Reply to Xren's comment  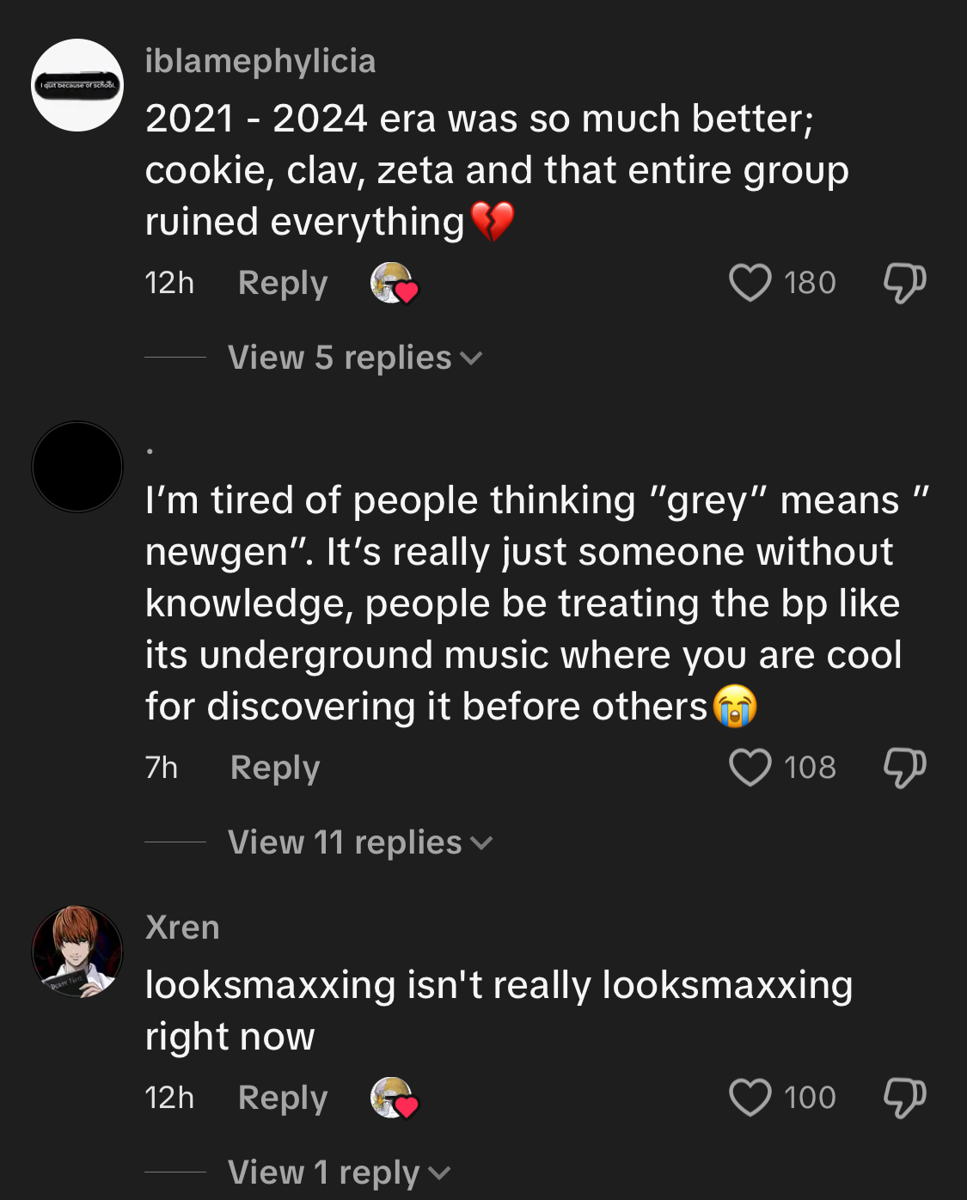pos(283,1098)
